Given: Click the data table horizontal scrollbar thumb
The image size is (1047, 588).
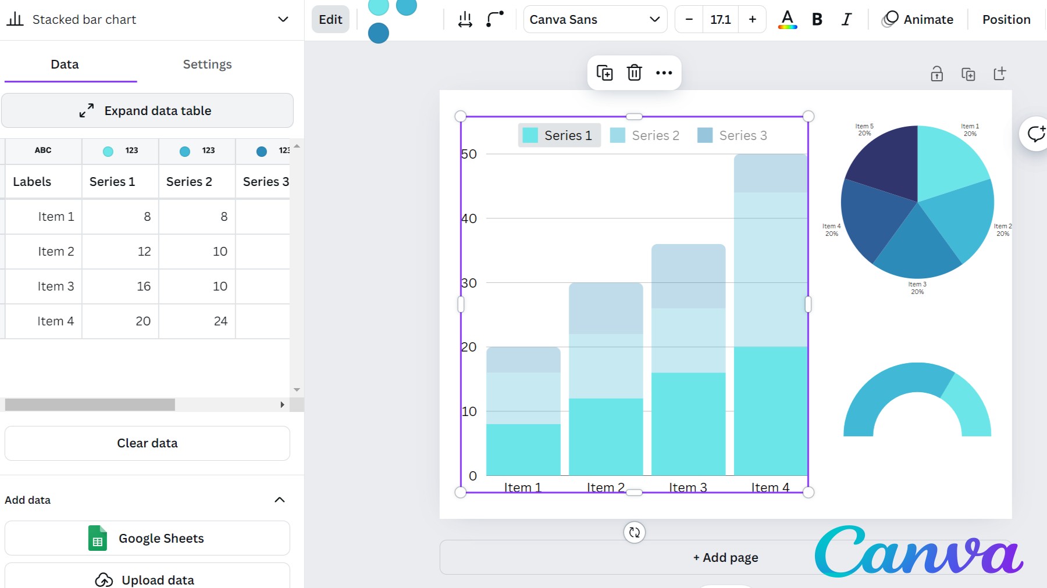Looking at the screenshot, I should click(x=90, y=404).
